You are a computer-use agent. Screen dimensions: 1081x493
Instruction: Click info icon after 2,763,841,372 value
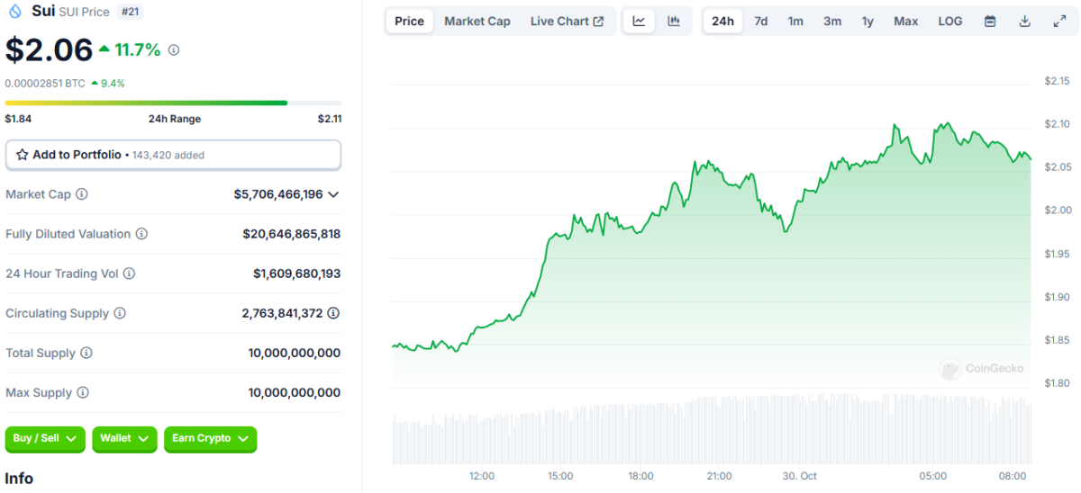(333, 313)
